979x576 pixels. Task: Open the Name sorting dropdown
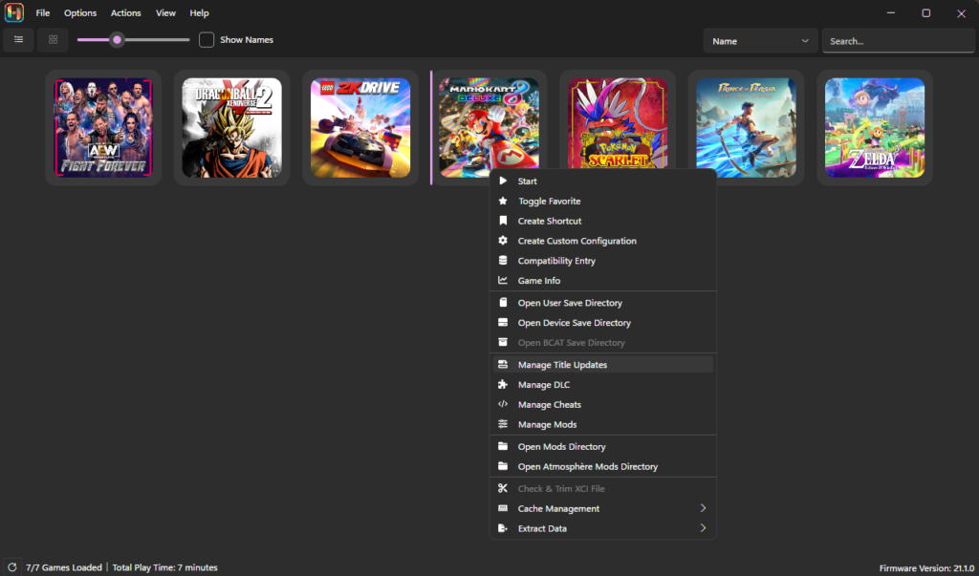click(x=760, y=40)
